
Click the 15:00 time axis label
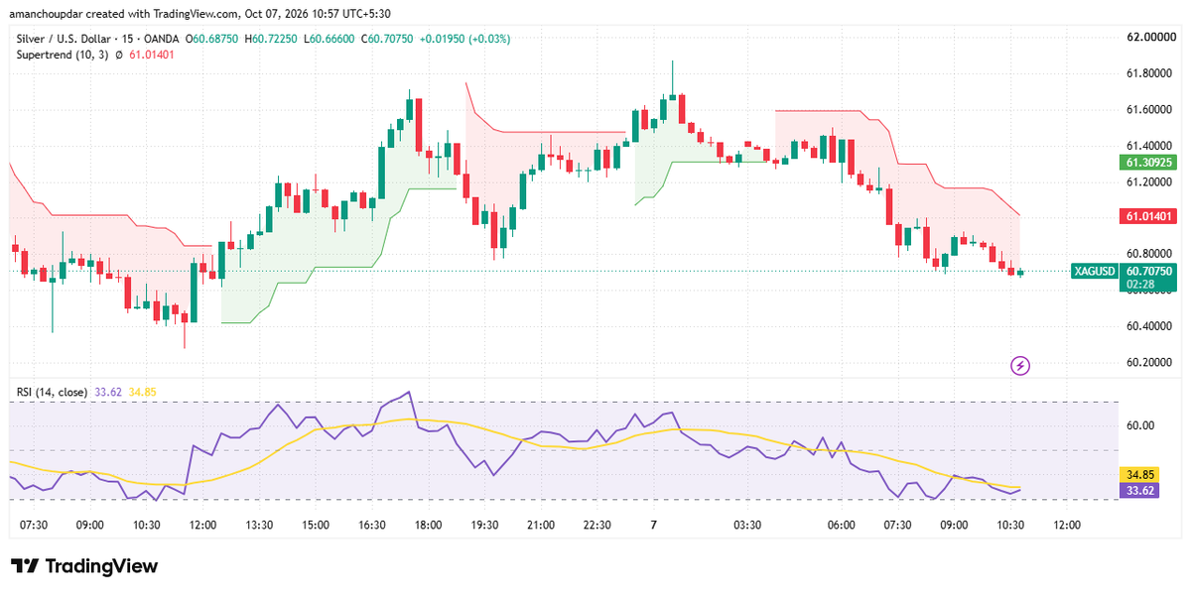coord(316,525)
